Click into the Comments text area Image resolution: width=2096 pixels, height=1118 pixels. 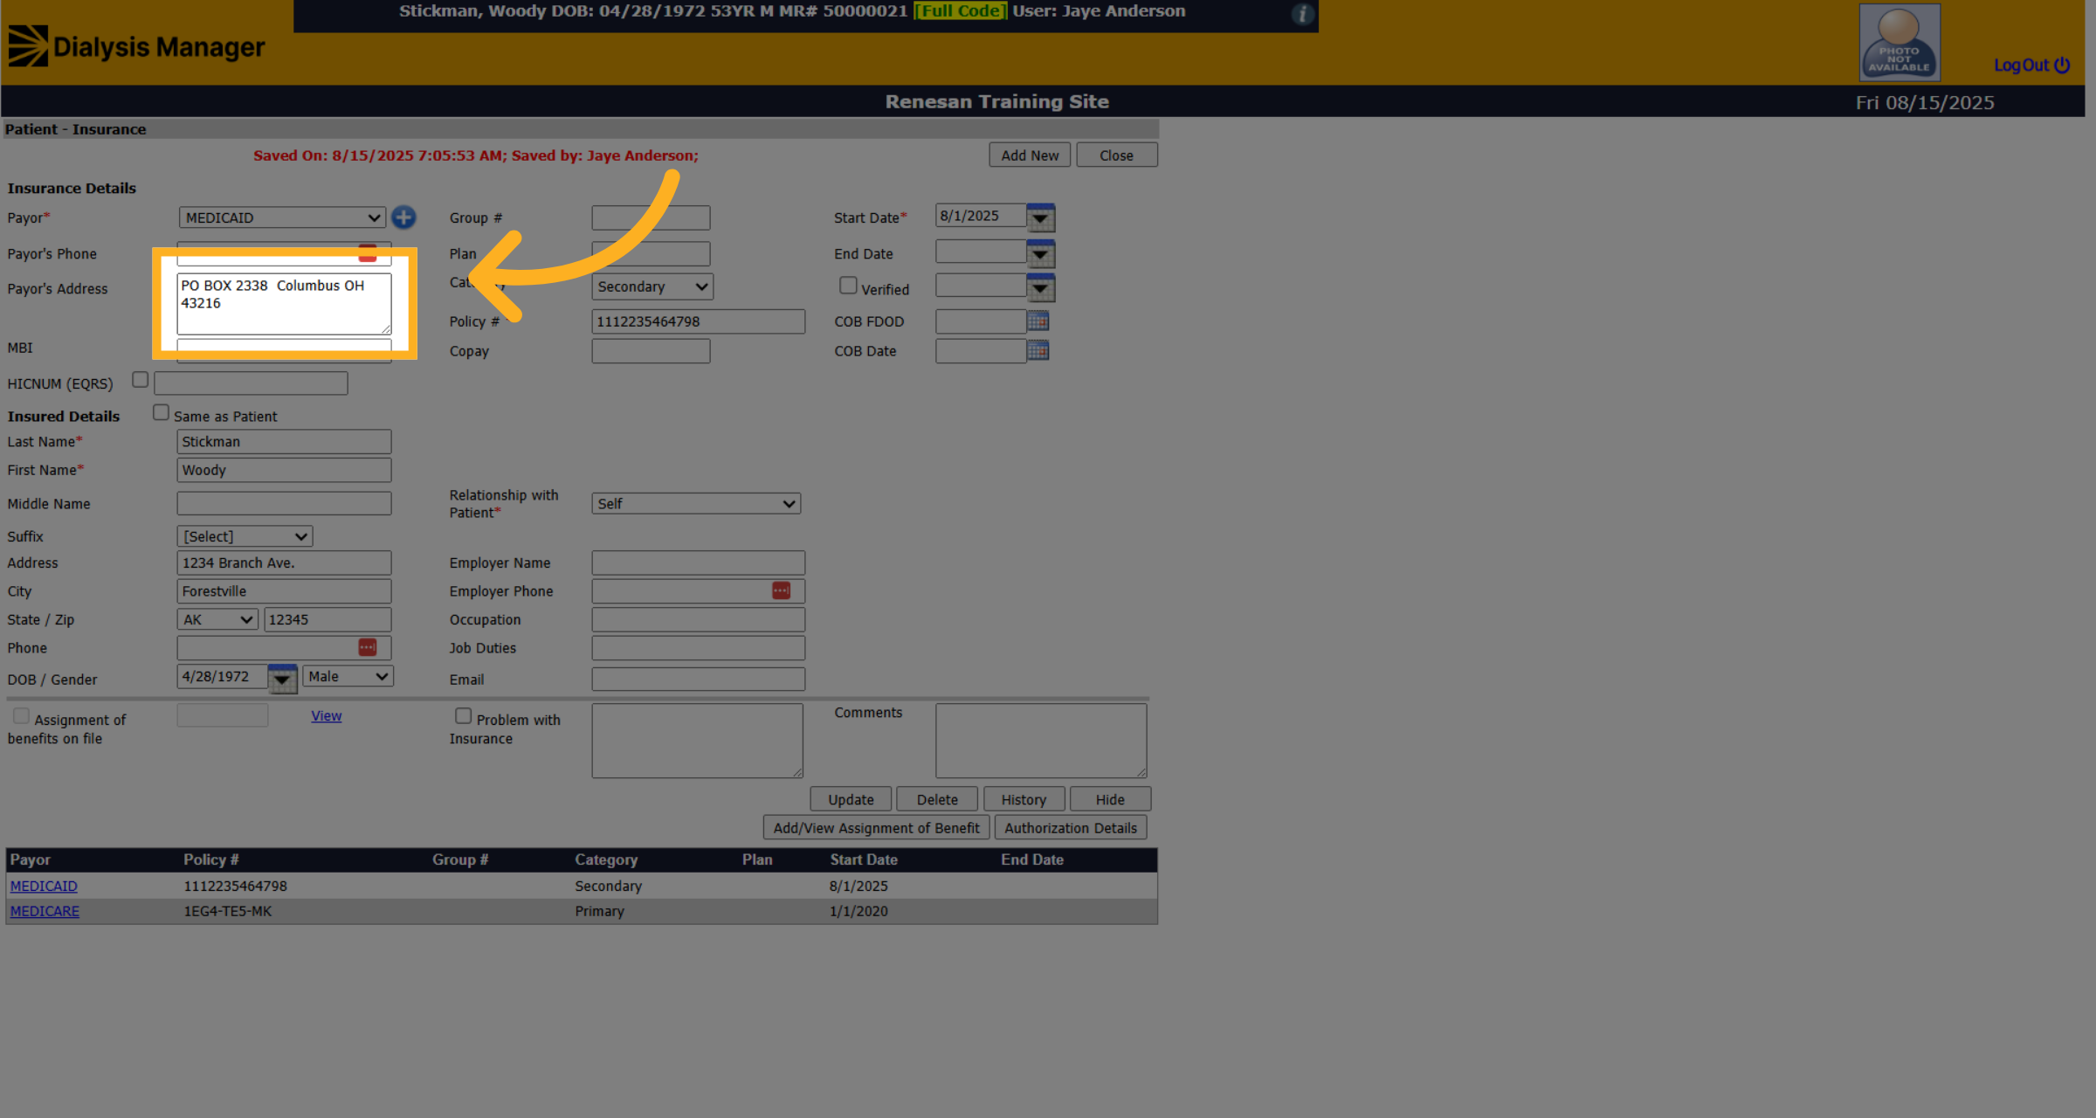(x=1041, y=741)
